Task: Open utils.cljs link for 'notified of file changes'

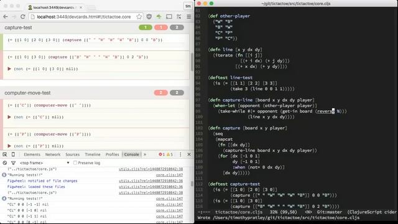Action: 150,181
